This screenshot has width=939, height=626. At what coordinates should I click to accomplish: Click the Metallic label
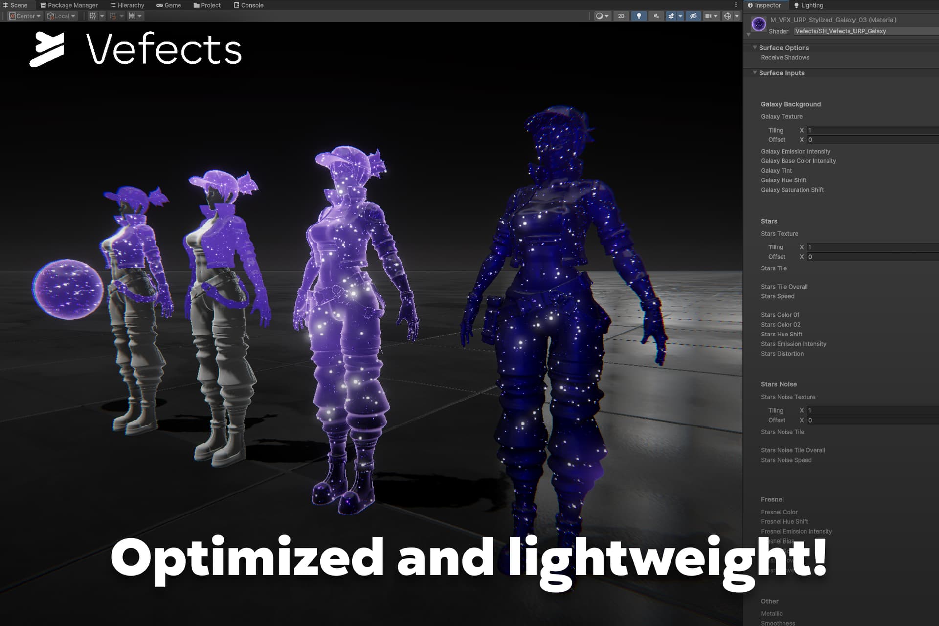(x=772, y=614)
